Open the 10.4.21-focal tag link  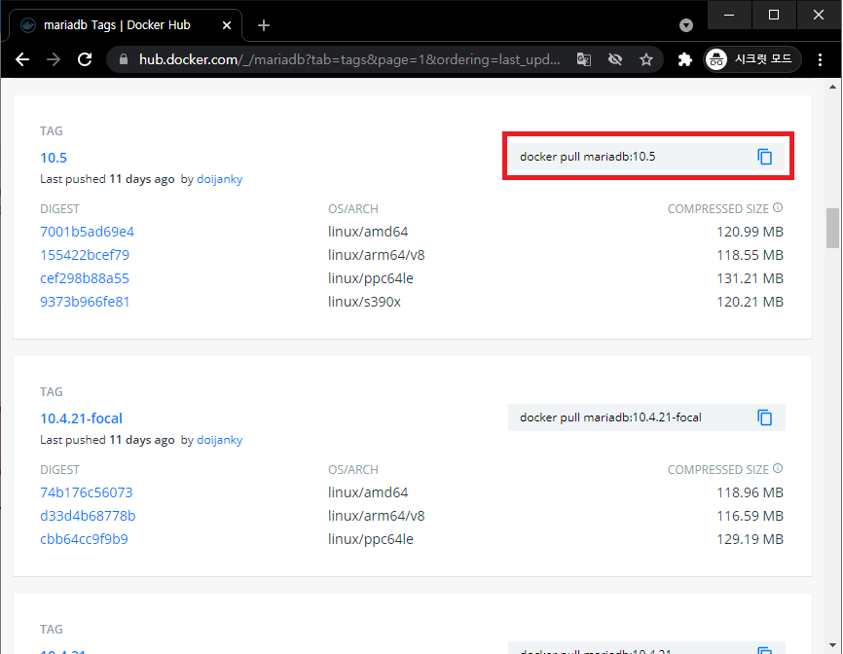click(81, 418)
